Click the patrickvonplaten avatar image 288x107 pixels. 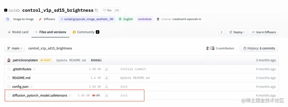tap(9, 60)
